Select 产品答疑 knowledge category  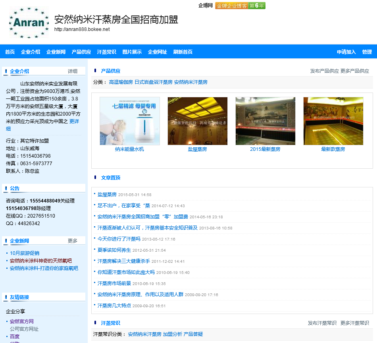click(x=193, y=334)
